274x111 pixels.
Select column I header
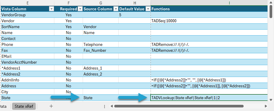pos(209,3)
